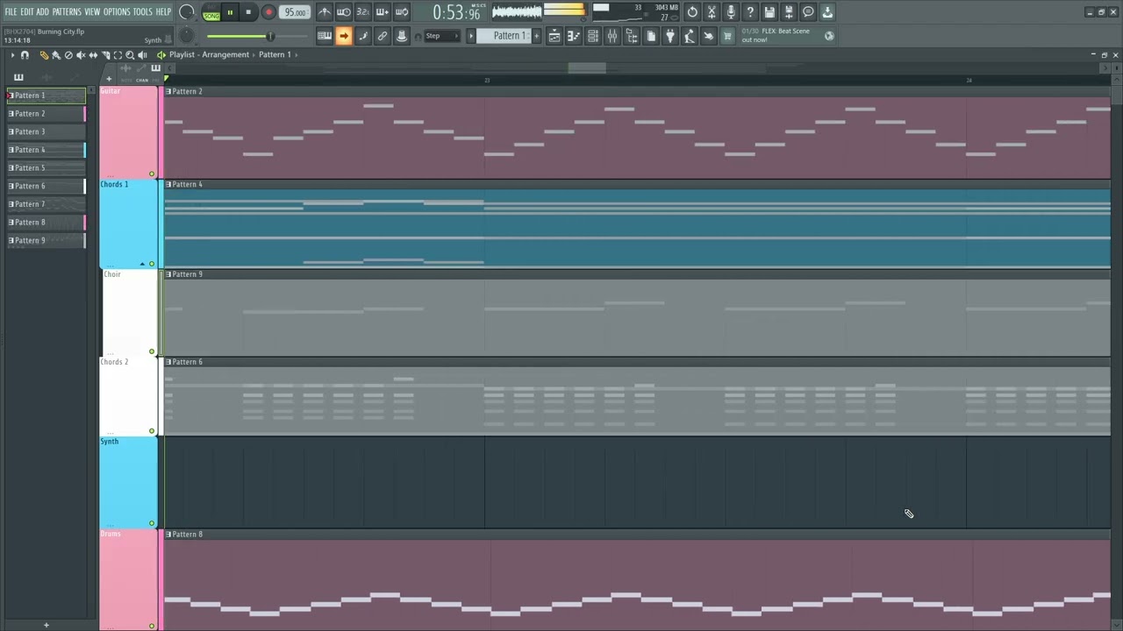Adjust the main volume knob
The height and width of the screenshot is (631, 1123).
pyautogui.click(x=187, y=12)
